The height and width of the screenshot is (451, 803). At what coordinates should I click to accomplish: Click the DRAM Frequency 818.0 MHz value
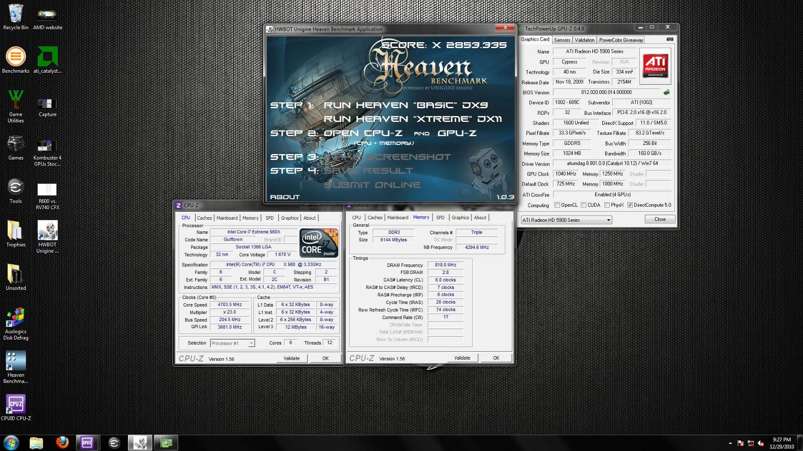(446, 265)
